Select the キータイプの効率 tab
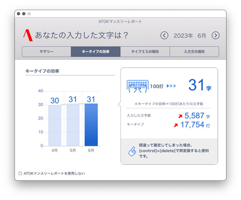 click(95, 51)
